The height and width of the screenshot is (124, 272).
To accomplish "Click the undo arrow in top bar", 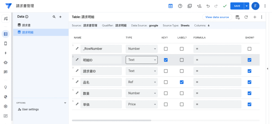I will pos(208,6).
